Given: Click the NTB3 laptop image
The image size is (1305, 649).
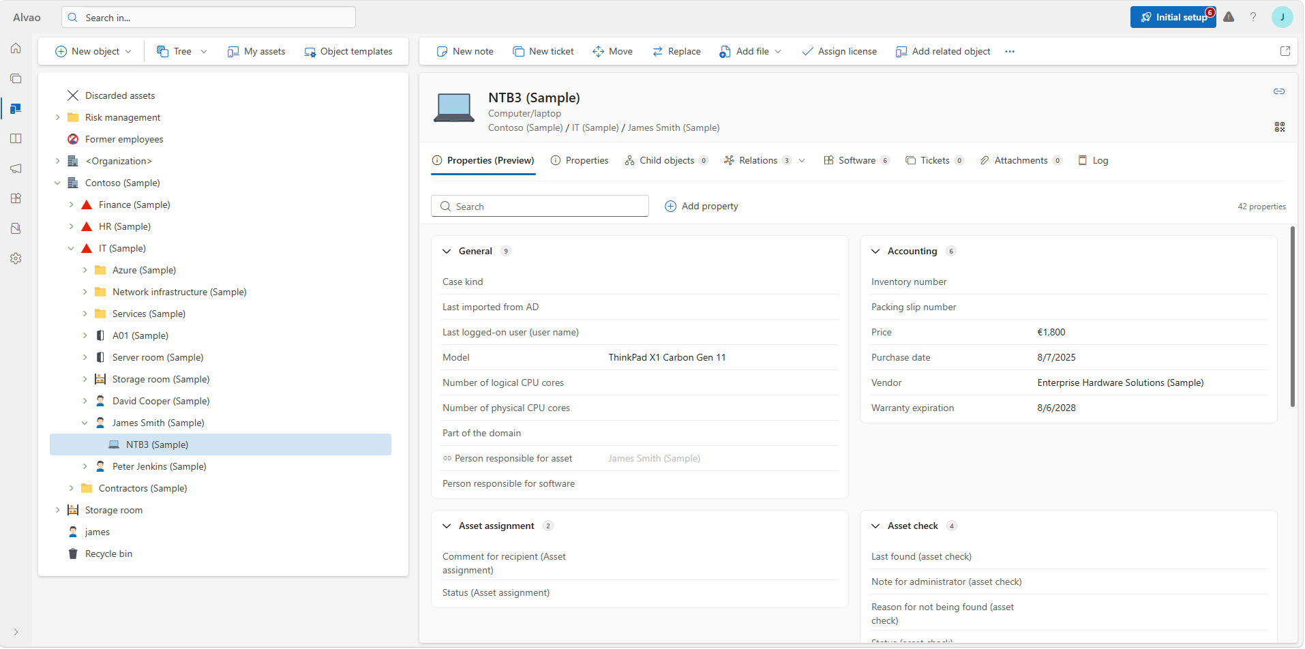Looking at the screenshot, I should pos(454,108).
